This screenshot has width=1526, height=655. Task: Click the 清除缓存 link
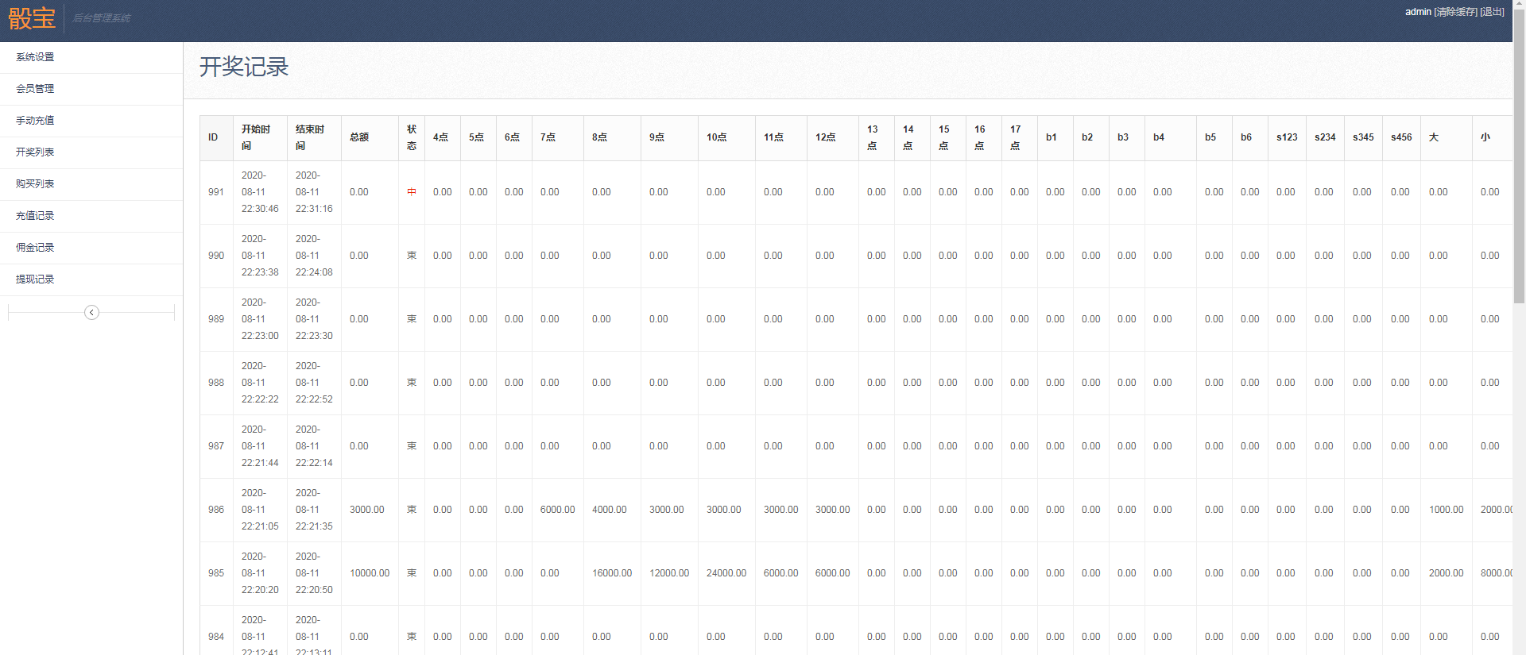[x=1455, y=12]
